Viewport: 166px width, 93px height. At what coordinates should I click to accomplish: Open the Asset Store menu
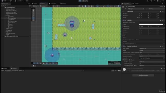pos(20,1)
